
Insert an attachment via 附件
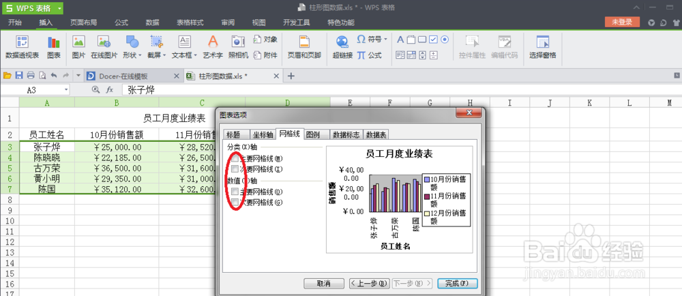[x=265, y=55]
